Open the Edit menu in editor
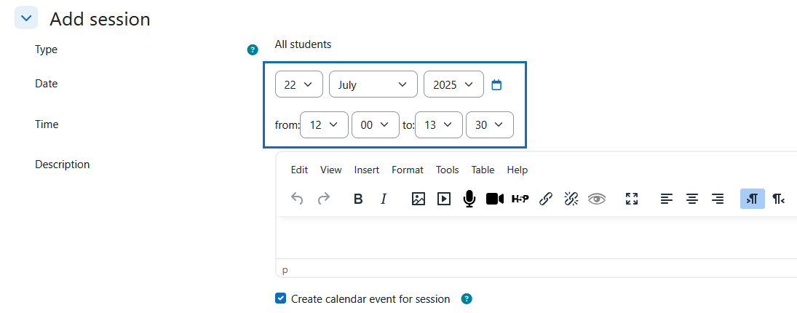The width and height of the screenshot is (797, 313). point(299,170)
